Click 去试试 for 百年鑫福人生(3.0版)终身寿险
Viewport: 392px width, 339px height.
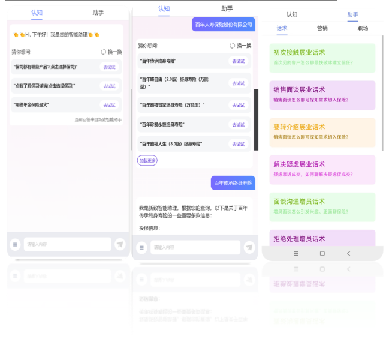point(239,144)
